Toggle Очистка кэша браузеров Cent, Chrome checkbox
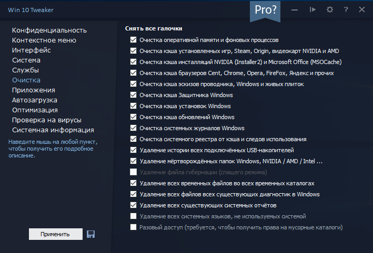This screenshot has height=253, width=373. click(x=133, y=72)
